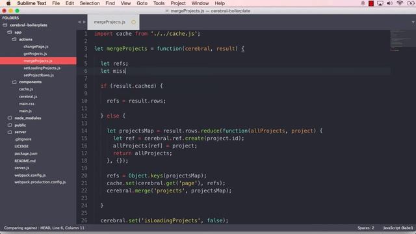416x234 pixels.
Task: Open setLoadingProjects.js in sidebar
Action: [42, 68]
